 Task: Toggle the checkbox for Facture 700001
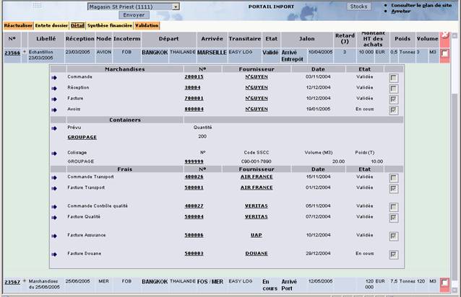coord(394,99)
